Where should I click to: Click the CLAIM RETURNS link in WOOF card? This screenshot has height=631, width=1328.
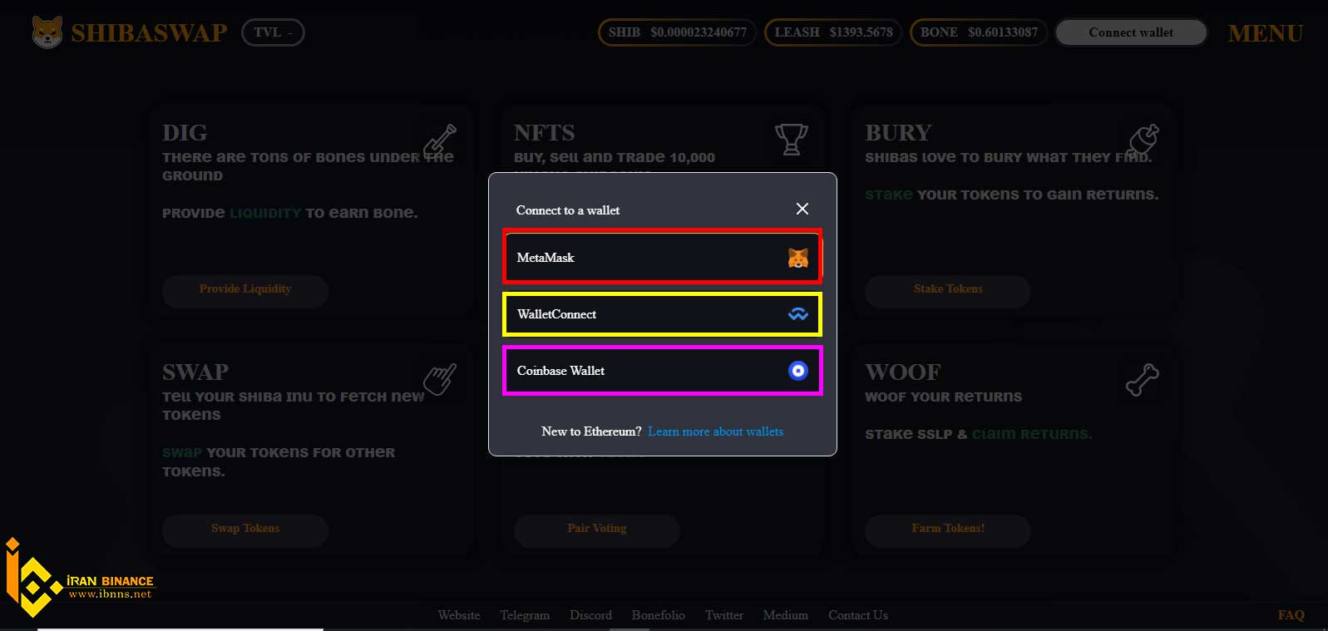(1032, 434)
